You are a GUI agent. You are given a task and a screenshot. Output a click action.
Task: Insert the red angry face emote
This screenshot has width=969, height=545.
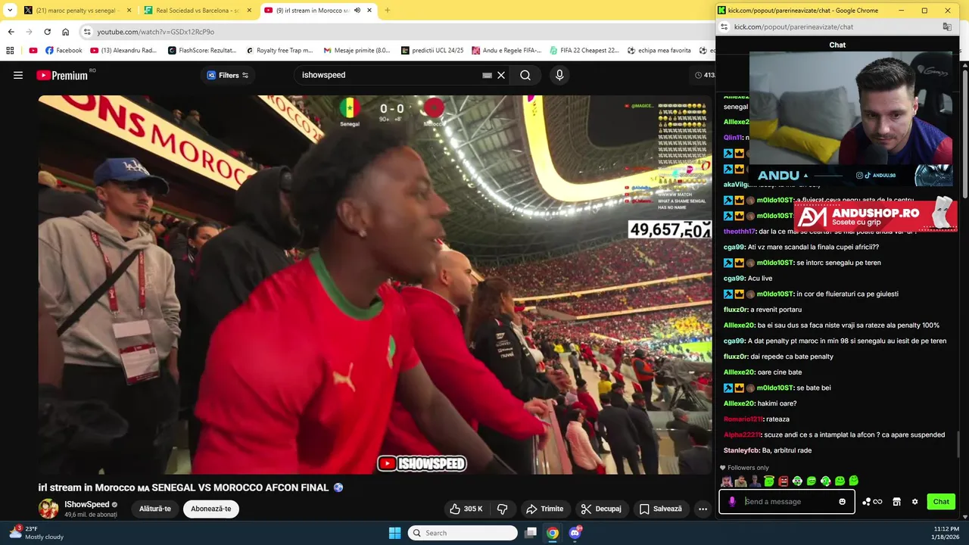tap(784, 481)
